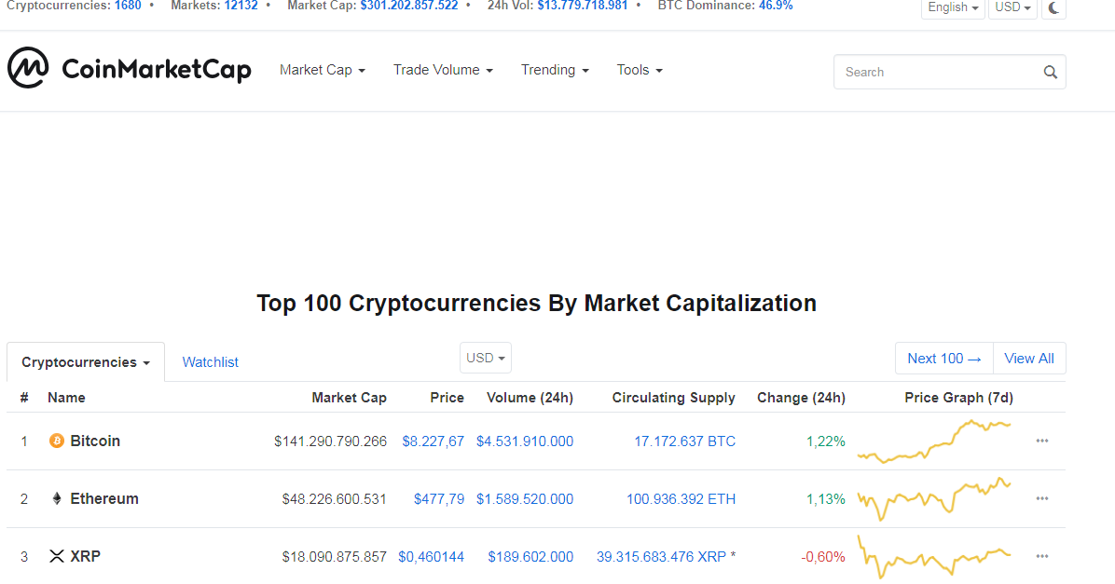Expand the USD selector above the table
Viewport: 1115px width, 584px height.
click(486, 358)
